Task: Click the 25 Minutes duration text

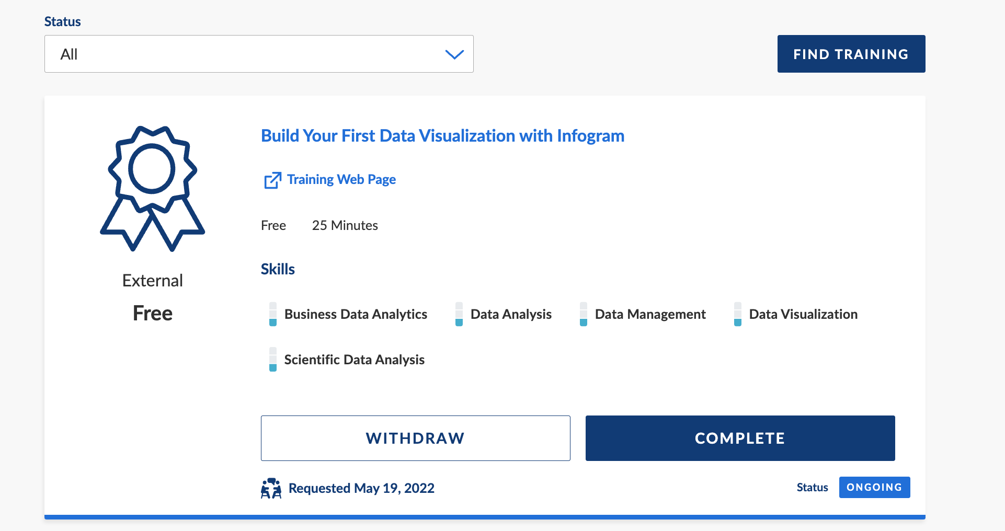Action: coord(345,225)
